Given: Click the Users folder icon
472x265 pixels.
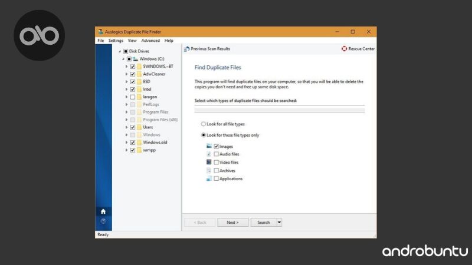Looking at the screenshot, I should click(x=139, y=127).
